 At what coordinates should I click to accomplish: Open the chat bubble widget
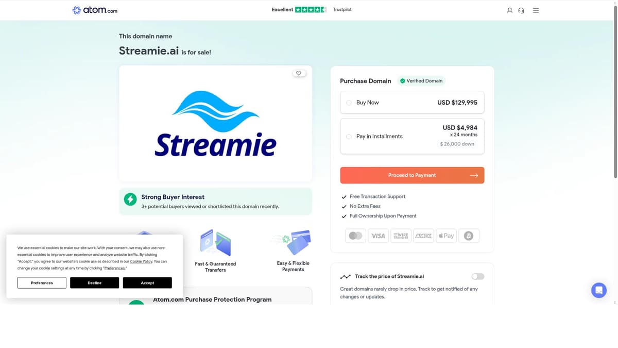coord(598,290)
